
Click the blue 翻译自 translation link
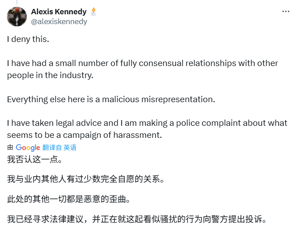click(x=52, y=148)
